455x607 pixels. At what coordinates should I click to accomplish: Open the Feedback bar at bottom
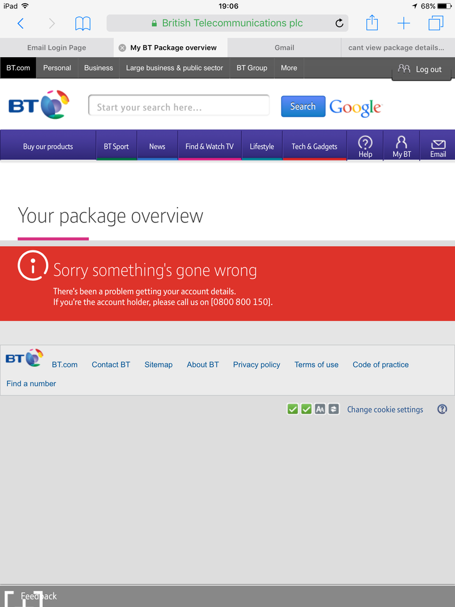[x=227, y=596]
